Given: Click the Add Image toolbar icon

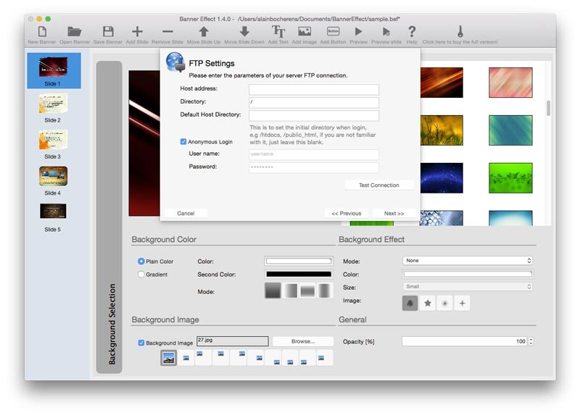Looking at the screenshot, I should tap(304, 32).
